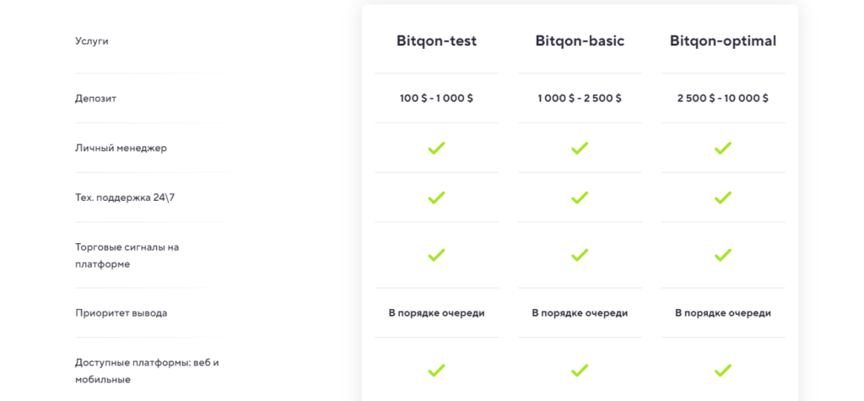The width and height of the screenshot is (864, 401).
Task: Click Bitqon-basic available platforms checkmark
Action: pyautogui.click(x=580, y=371)
